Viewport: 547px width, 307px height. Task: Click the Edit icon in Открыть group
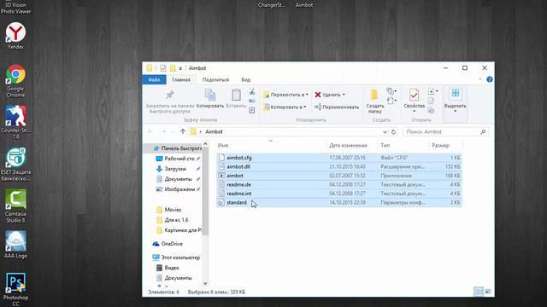coord(431,101)
